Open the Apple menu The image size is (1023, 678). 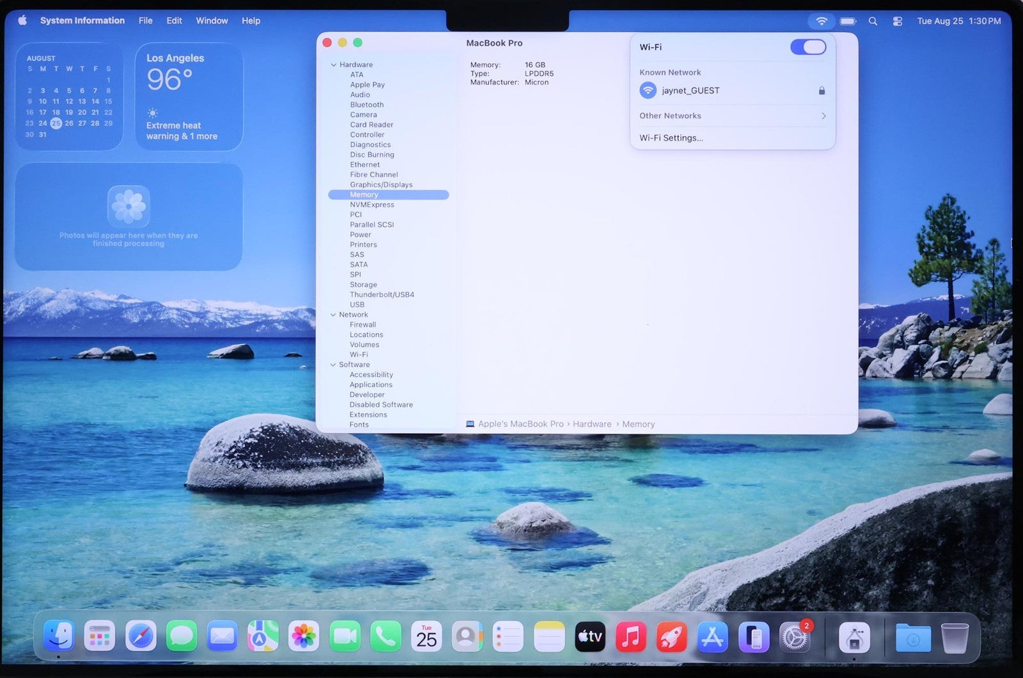click(x=22, y=20)
